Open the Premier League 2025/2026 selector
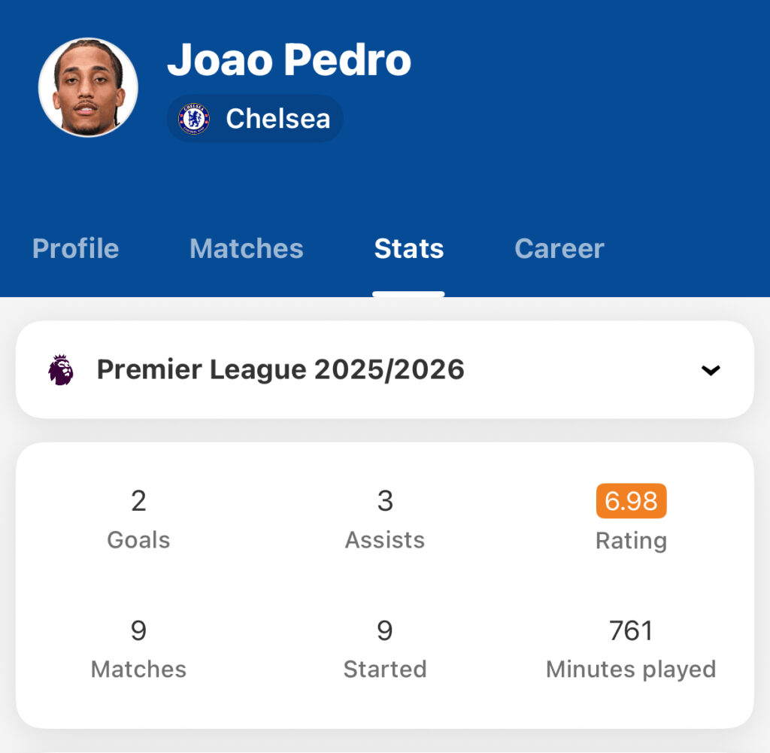The width and height of the screenshot is (770, 753). point(280,370)
